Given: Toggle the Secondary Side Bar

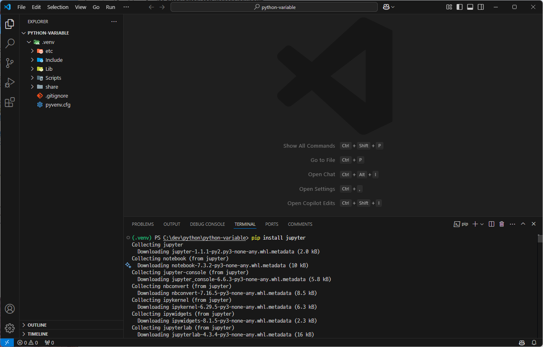Looking at the screenshot, I should coord(481,7).
